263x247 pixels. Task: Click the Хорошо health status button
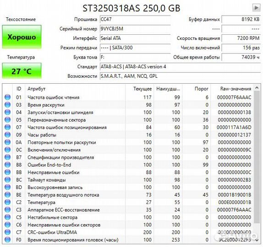point(22,37)
